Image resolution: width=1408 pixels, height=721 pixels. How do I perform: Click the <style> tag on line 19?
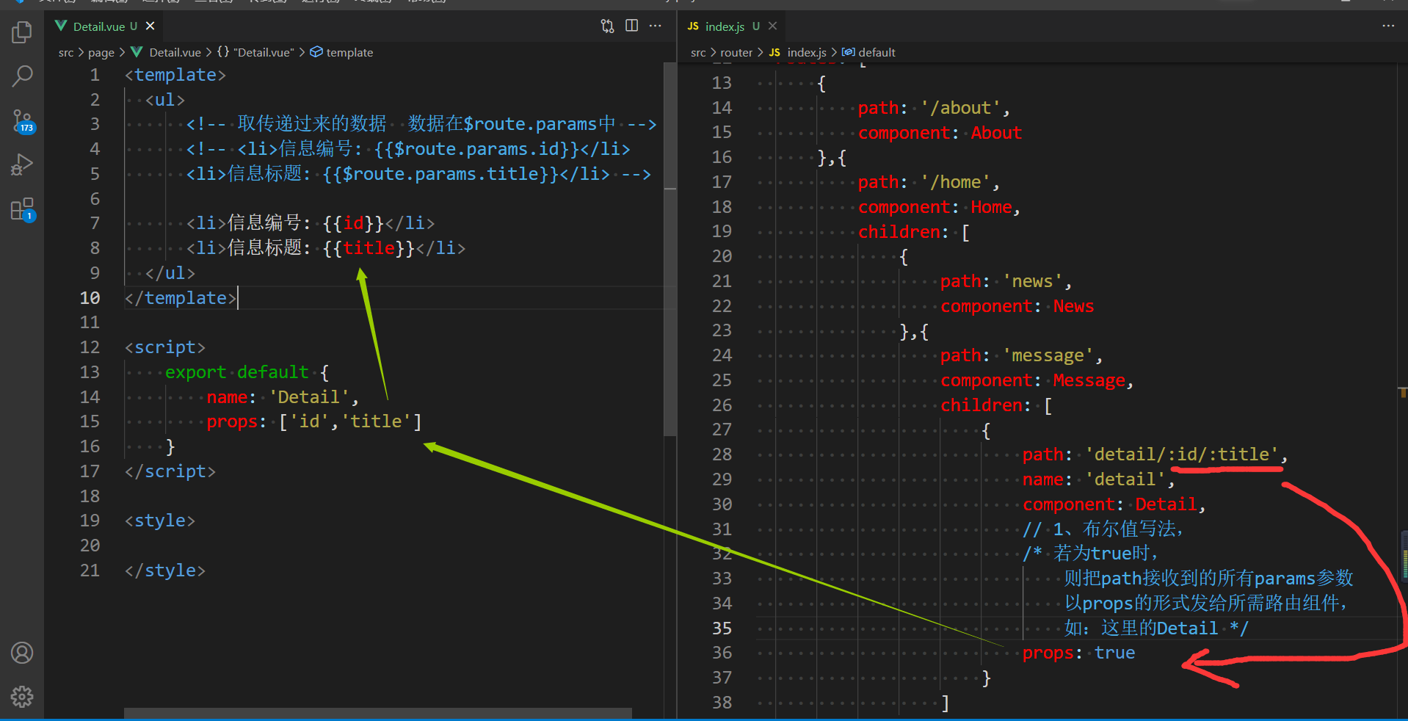[x=160, y=521]
